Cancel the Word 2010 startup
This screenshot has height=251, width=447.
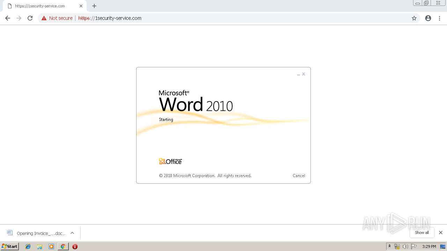[x=299, y=176]
